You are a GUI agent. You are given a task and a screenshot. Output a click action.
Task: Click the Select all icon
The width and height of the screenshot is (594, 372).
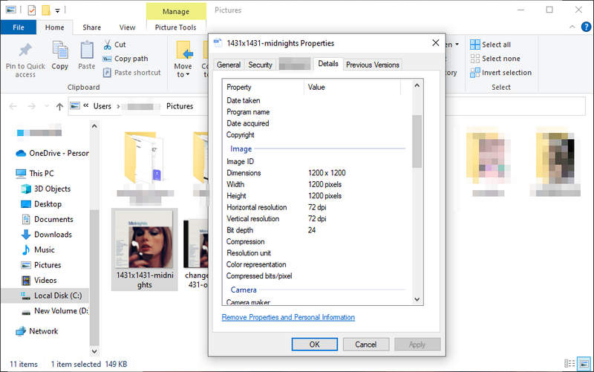pos(474,45)
